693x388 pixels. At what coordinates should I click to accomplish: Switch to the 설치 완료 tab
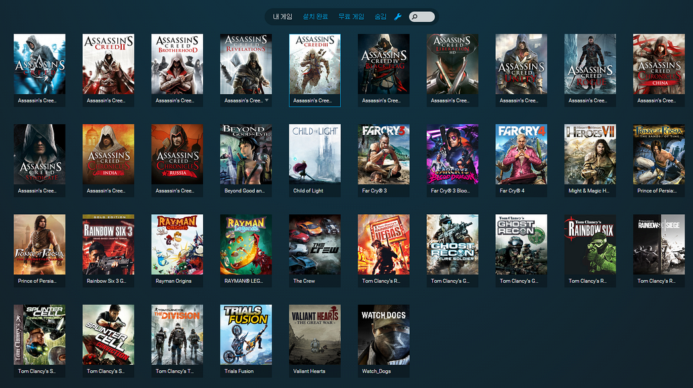click(x=315, y=17)
